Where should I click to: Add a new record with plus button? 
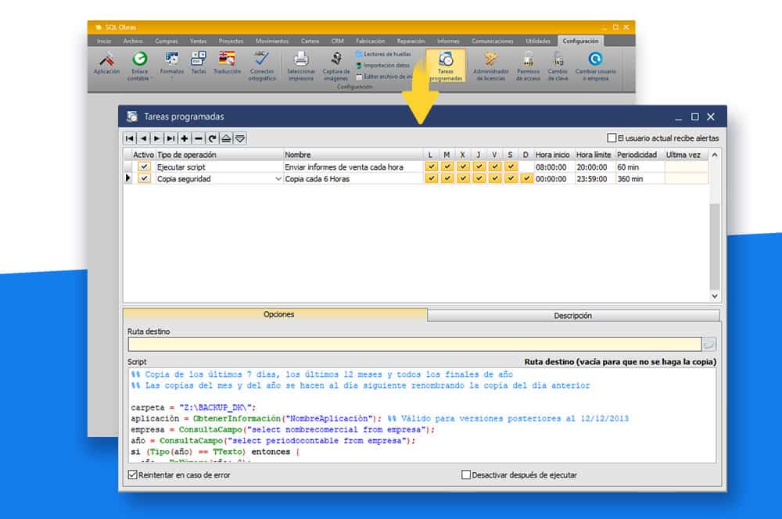pos(184,138)
